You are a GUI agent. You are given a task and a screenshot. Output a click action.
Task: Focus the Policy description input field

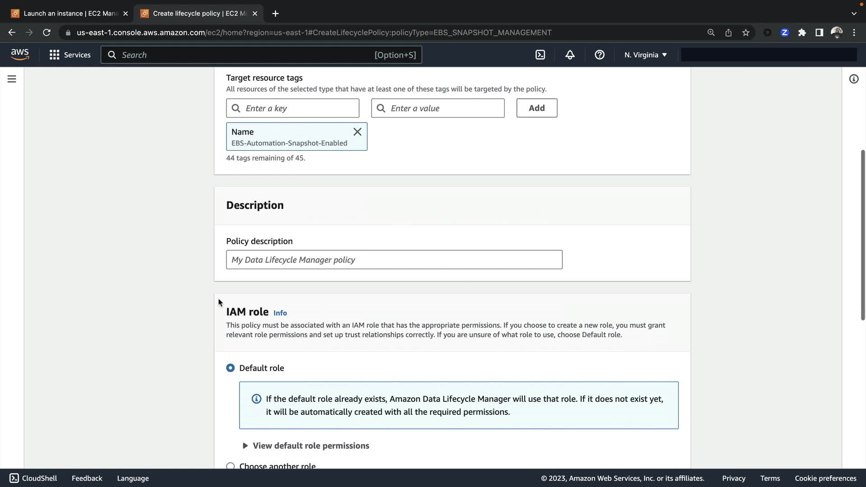tap(394, 260)
